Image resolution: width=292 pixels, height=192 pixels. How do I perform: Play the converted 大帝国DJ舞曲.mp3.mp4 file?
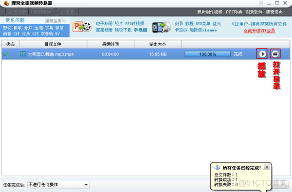[x=262, y=54]
